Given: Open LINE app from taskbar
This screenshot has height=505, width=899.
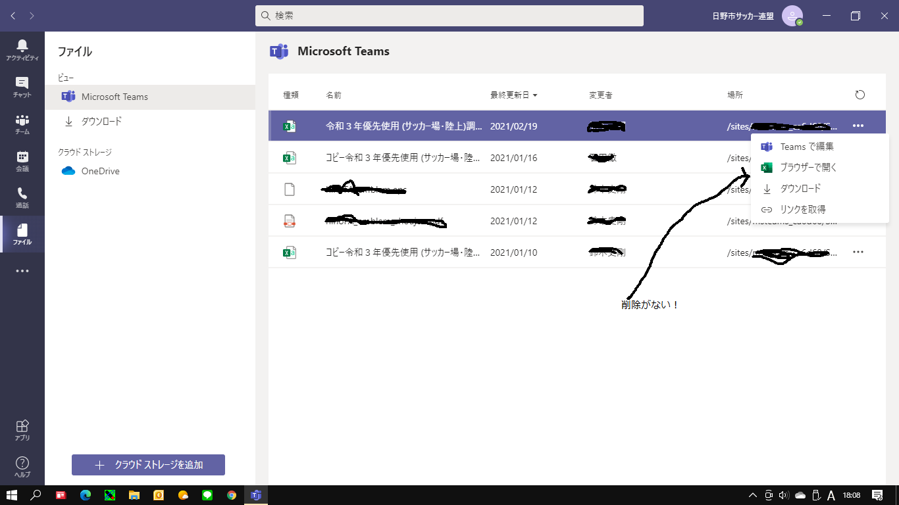Looking at the screenshot, I should pyautogui.click(x=207, y=495).
